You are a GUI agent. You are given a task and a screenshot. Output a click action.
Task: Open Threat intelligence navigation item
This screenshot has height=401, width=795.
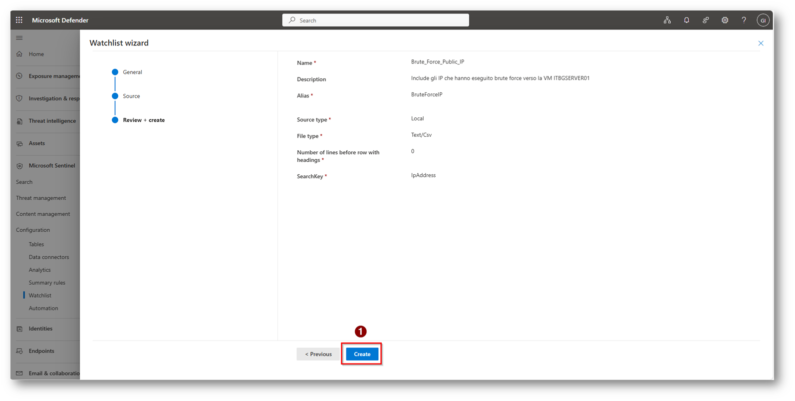pyautogui.click(x=52, y=121)
